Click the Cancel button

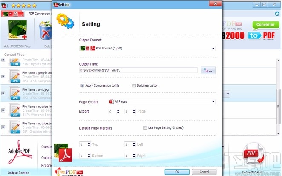click(x=204, y=172)
